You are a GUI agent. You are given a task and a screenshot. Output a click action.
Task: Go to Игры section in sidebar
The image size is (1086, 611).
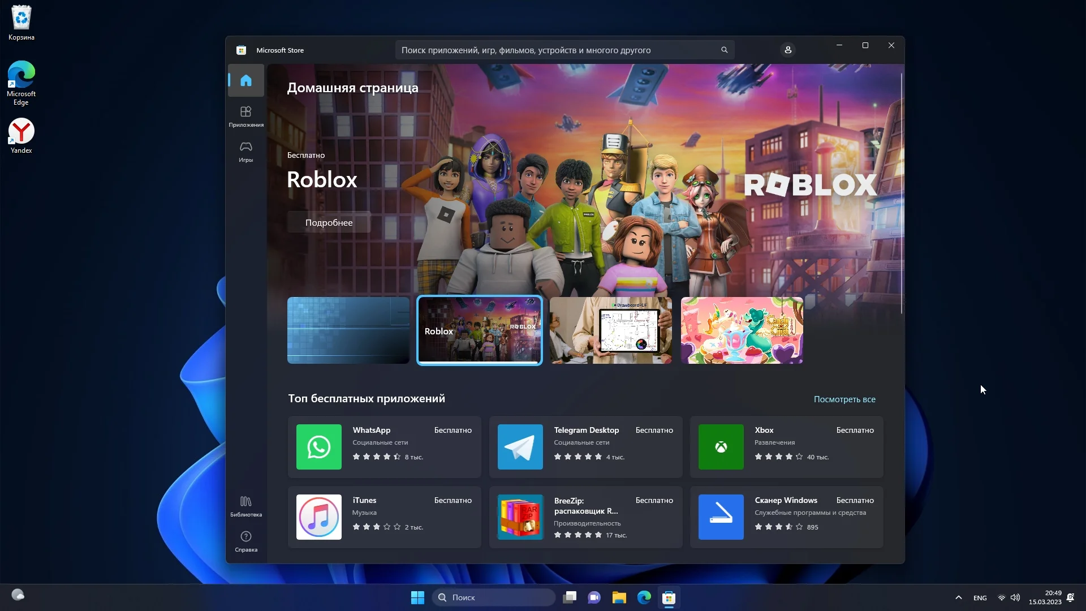(245, 151)
